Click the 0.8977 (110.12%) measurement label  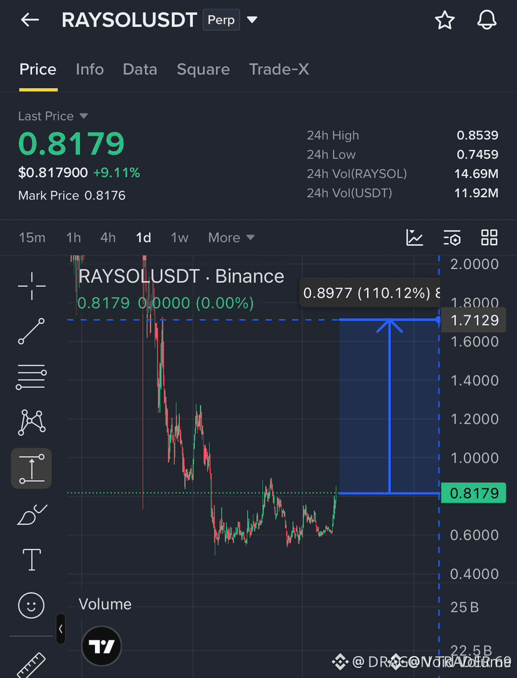[x=370, y=293]
